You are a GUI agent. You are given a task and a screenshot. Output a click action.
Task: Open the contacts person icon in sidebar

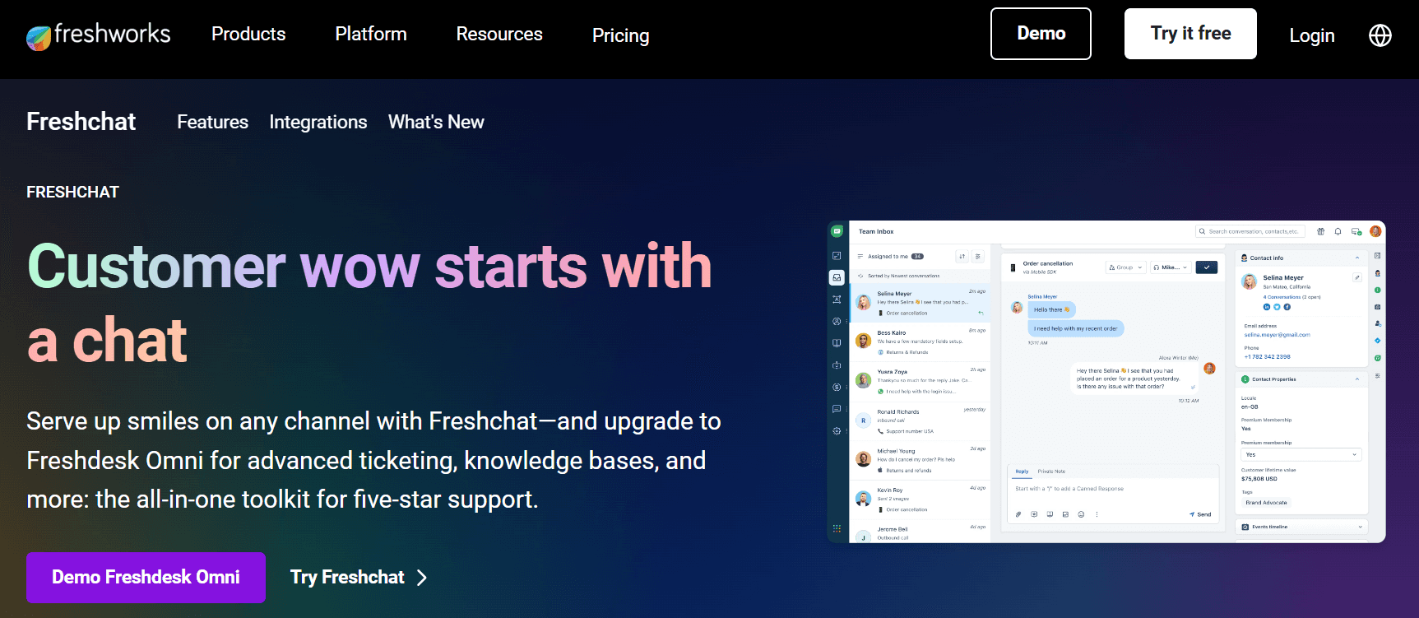pos(837,321)
